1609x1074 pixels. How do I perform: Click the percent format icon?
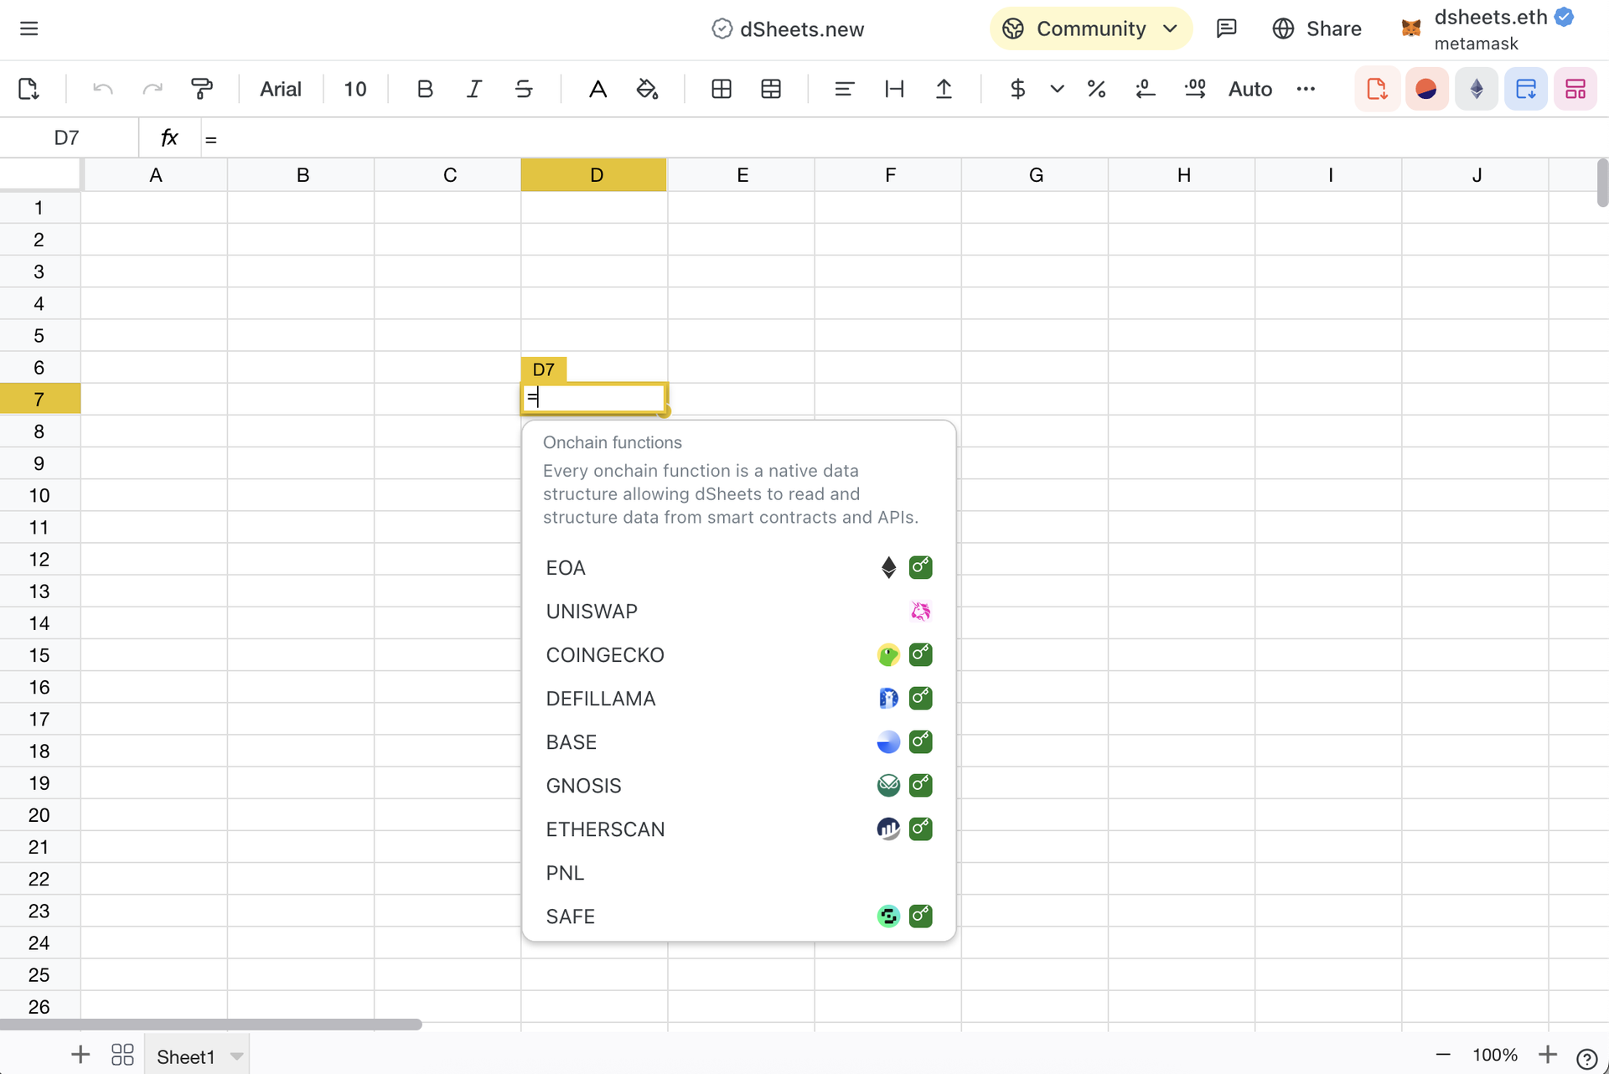pyautogui.click(x=1097, y=89)
